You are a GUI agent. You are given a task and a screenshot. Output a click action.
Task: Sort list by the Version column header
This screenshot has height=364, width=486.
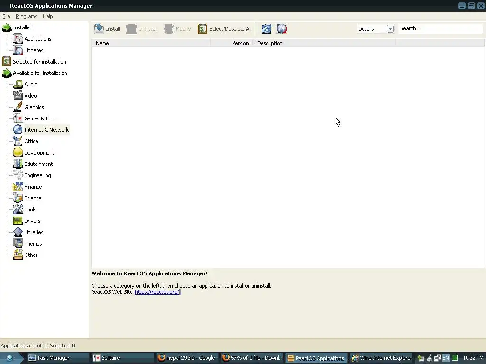click(x=232, y=43)
